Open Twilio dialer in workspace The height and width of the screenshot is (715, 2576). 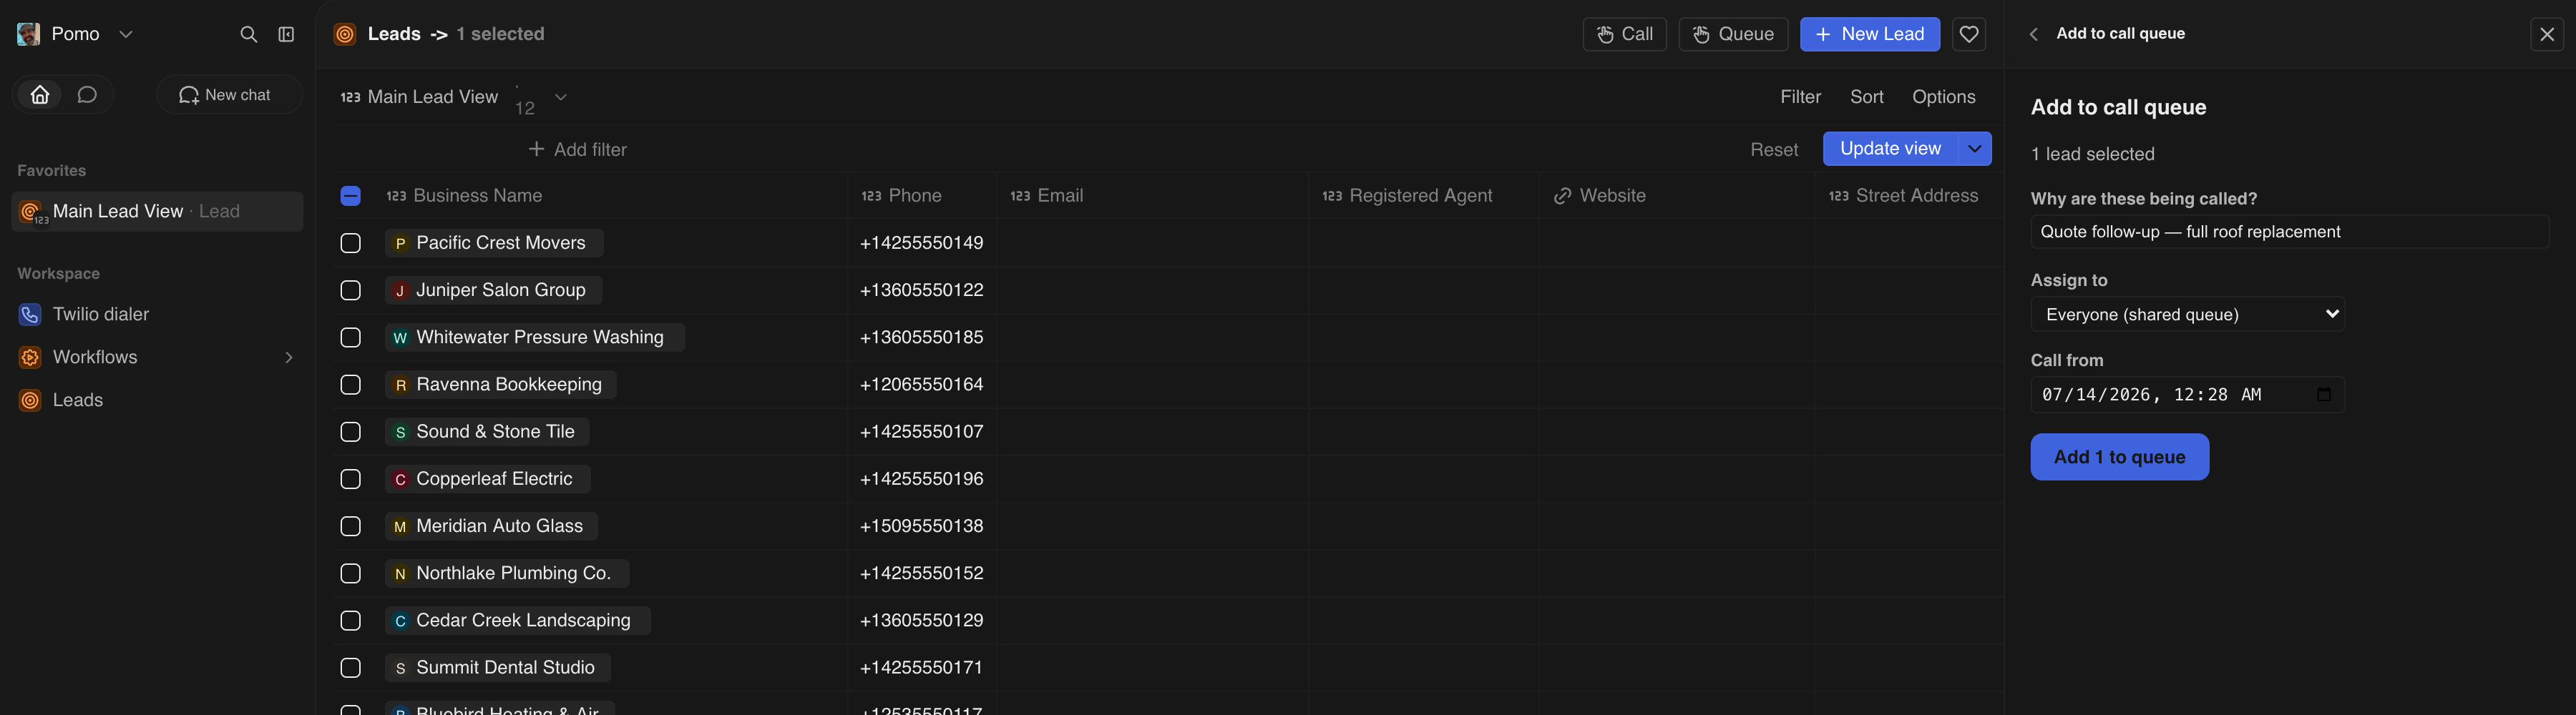[x=100, y=315]
